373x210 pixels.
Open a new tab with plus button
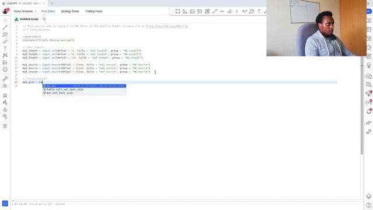(52, 3)
